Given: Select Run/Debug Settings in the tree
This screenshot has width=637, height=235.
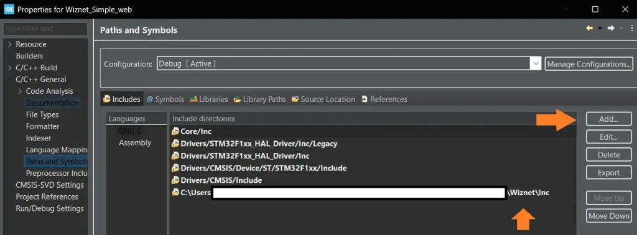Looking at the screenshot, I should point(50,209).
